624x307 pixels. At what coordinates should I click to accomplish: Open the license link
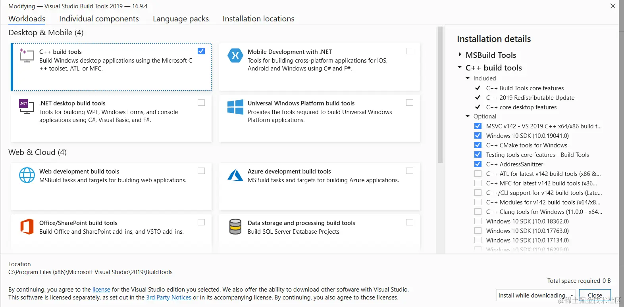(101, 290)
